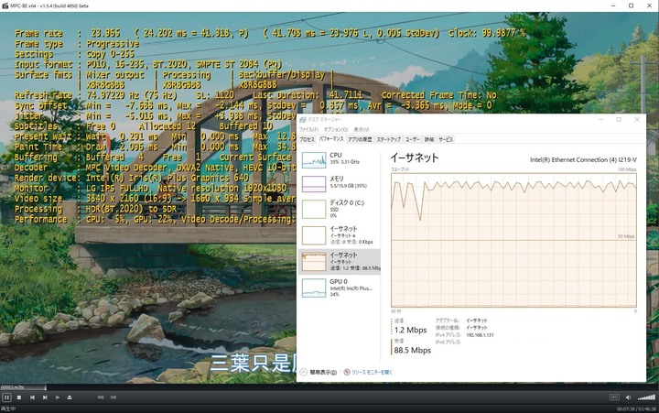Select ディスク 0 (C:) in sidebar
This screenshot has width=659, height=413.
(340, 209)
